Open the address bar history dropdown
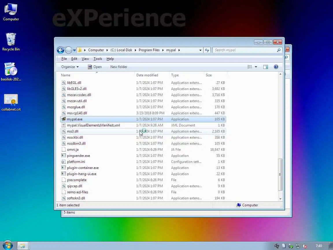 click(200, 50)
